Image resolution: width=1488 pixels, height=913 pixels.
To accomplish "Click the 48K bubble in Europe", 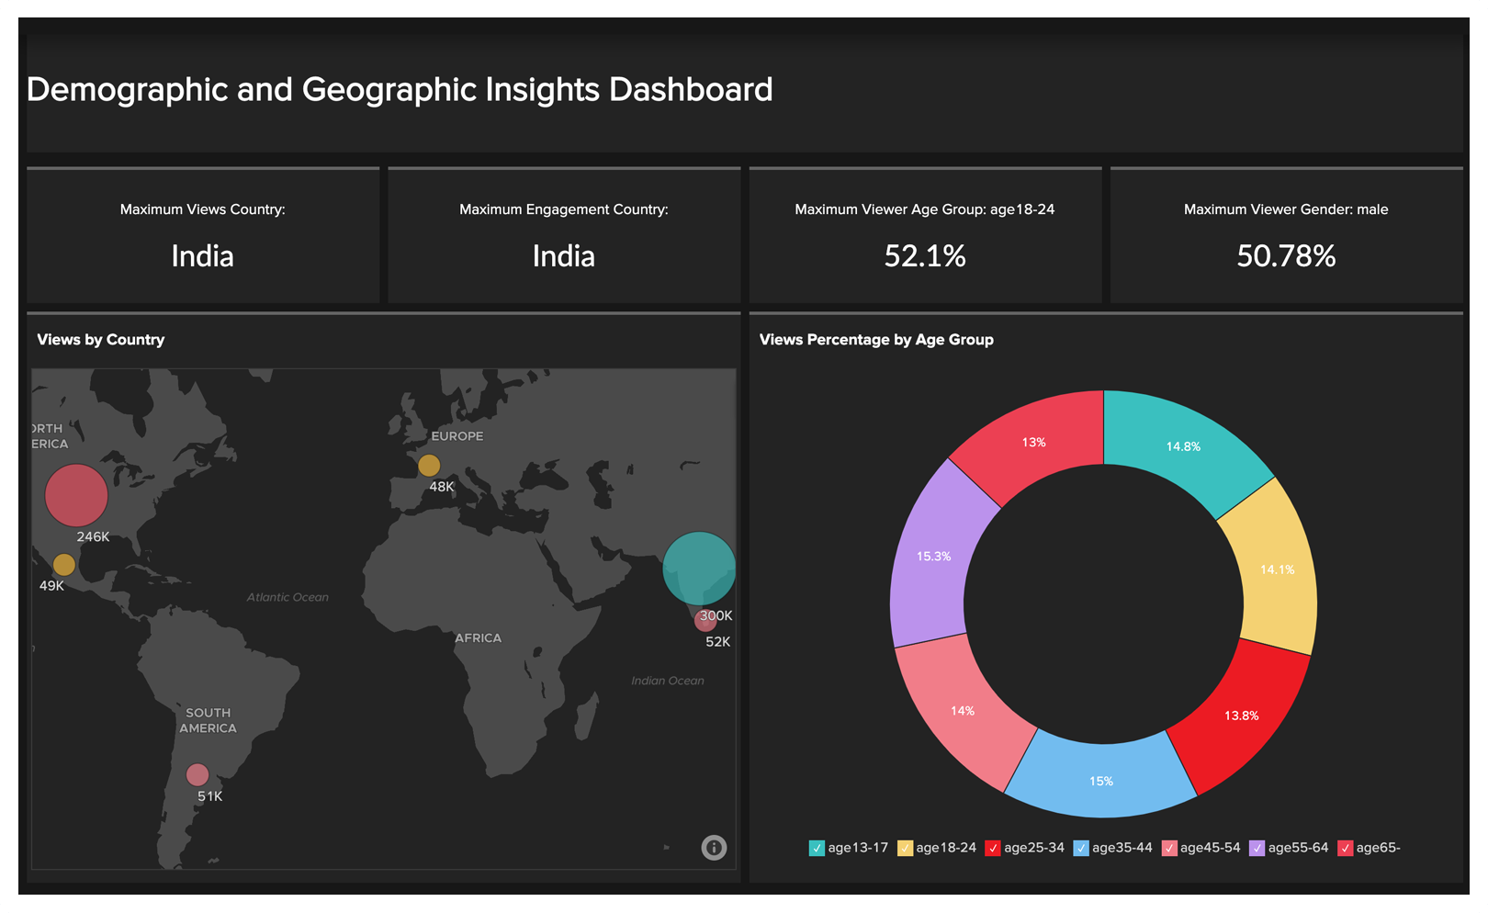I will pyautogui.click(x=429, y=466).
